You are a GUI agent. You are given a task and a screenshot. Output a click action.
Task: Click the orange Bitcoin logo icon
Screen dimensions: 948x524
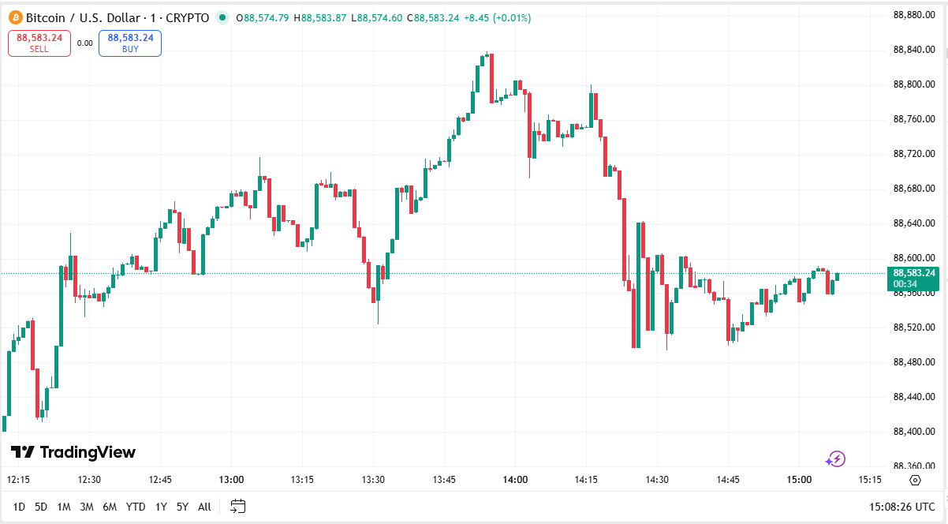(x=15, y=17)
